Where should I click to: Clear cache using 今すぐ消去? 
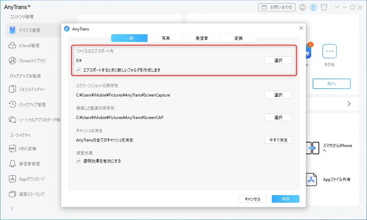click(x=278, y=140)
